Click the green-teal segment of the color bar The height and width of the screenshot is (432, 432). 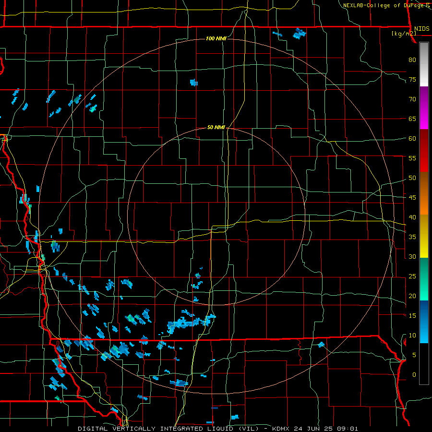point(424,279)
